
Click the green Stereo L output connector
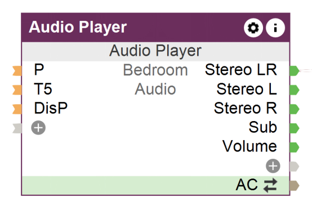point(295,90)
